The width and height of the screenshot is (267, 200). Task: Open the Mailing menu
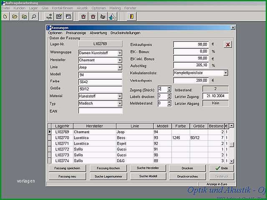click(x=115, y=8)
